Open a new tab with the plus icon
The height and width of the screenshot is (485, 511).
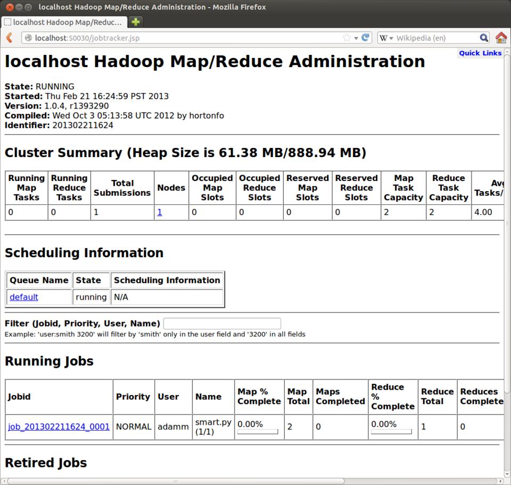(136, 22)
